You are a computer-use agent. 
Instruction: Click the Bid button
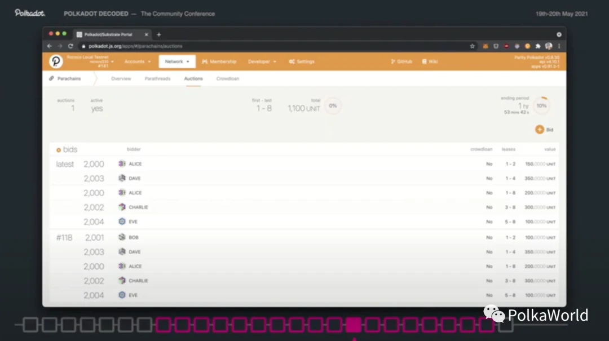pos(545,130)
